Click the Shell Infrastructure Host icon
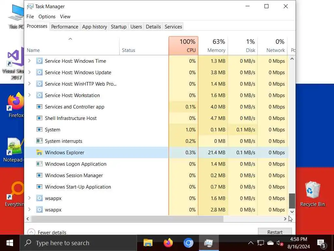The image size is (334, 251). click(x=39, y=118)
